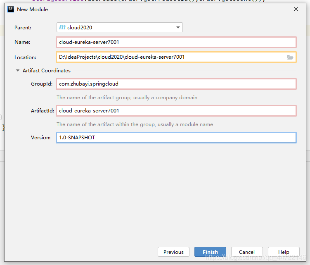Click the Artifact Coordinates heading text
Image resolution: width=310 pixels, height=265 pixels.
coord(47,71)
